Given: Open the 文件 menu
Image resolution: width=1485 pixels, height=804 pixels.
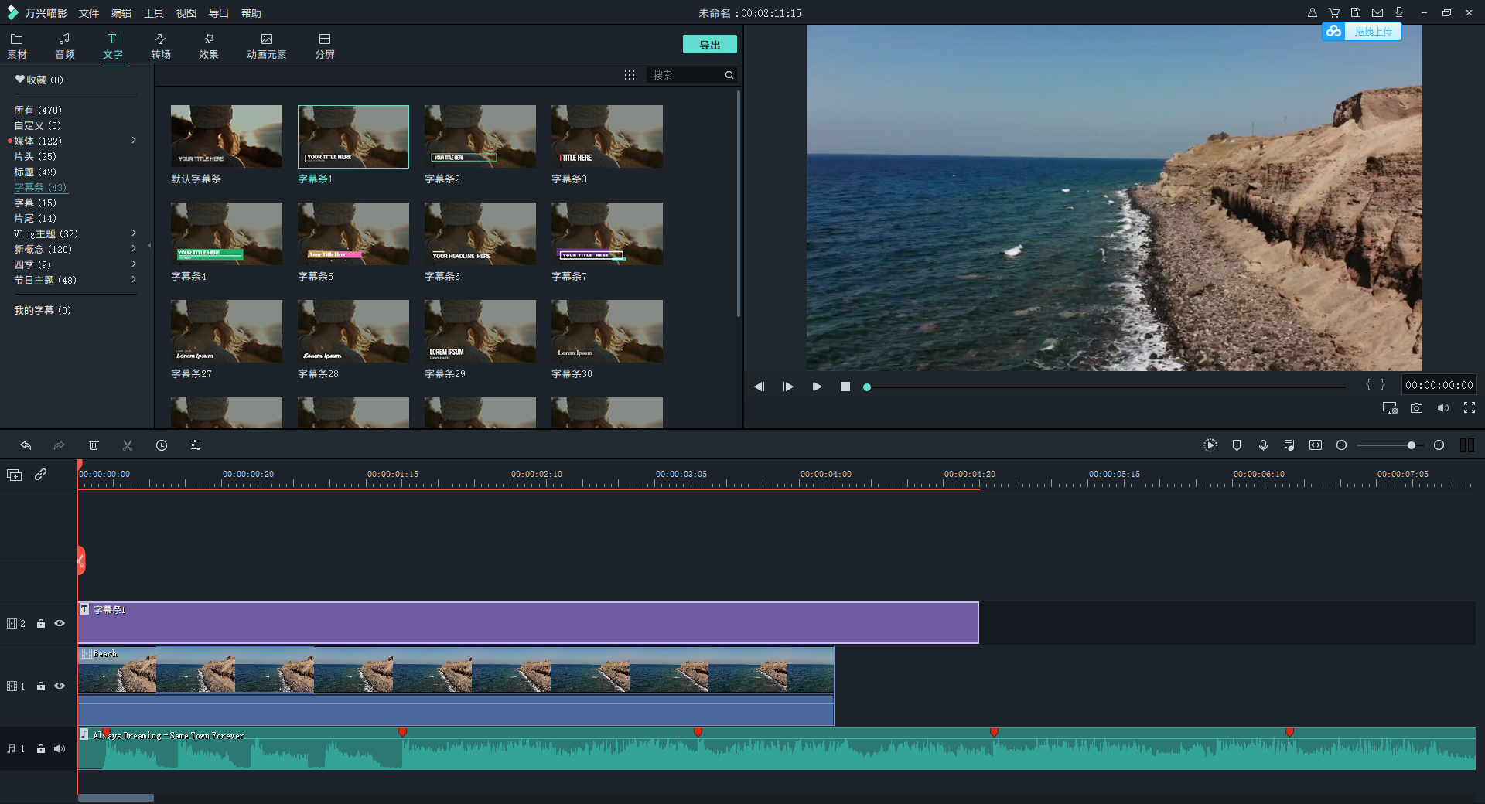Looking at the screenshot, I should tap(89, 13).
